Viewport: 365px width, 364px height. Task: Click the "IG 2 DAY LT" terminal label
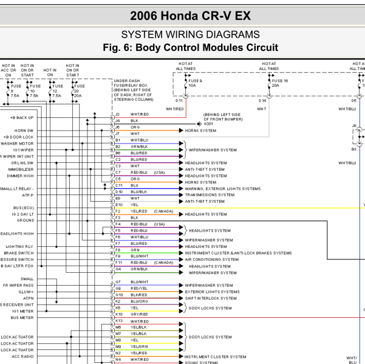[23, 215]
